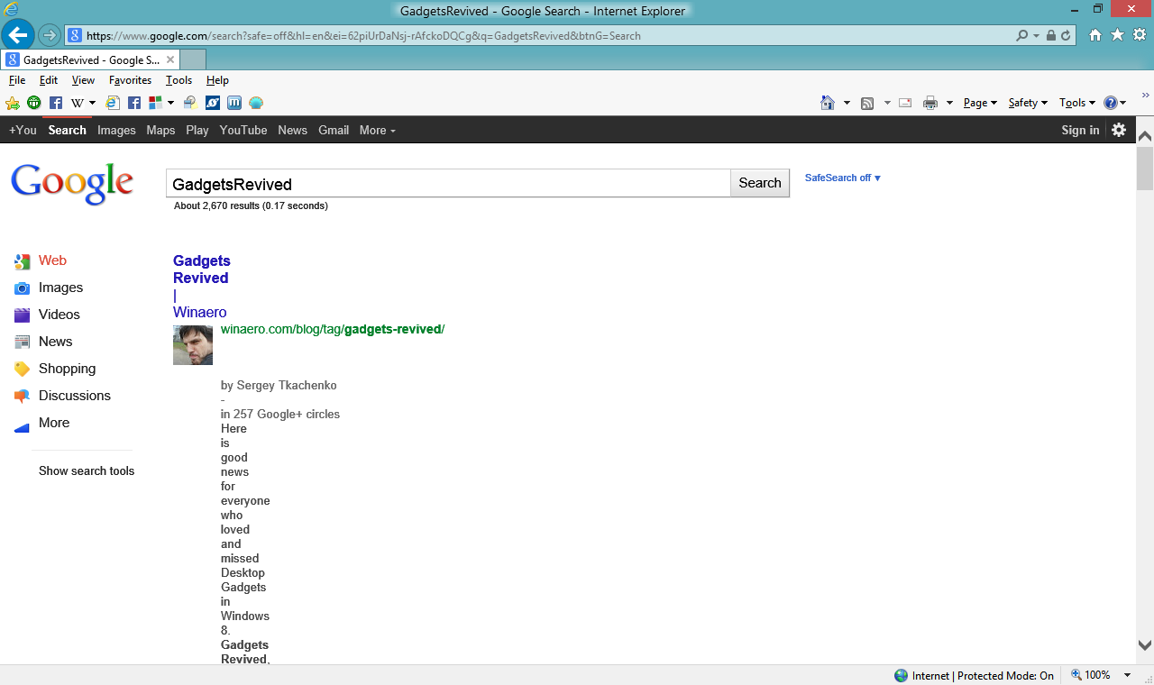Click the RSS feeds icon in the toolbar
The image size is (1154, 685).
(866, 102)
